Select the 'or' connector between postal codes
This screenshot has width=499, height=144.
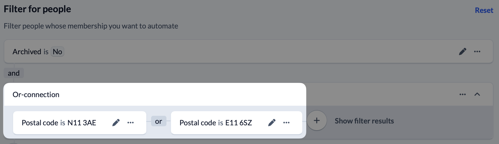[158, 121]
